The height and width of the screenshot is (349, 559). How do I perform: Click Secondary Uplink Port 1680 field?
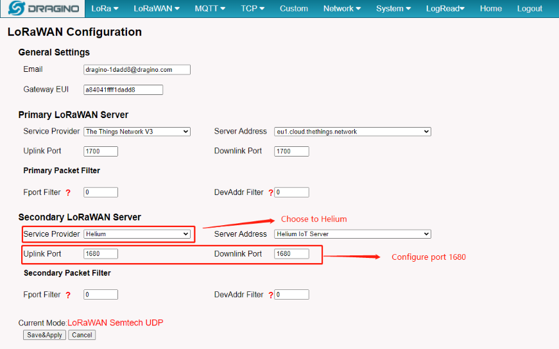(x=101, y=253)
